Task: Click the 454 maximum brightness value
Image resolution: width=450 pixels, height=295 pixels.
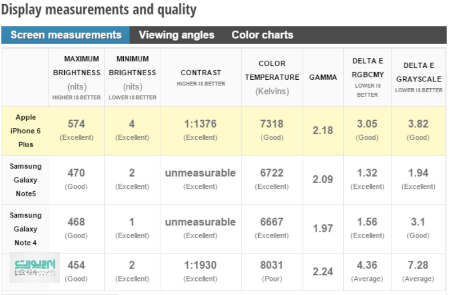Action: [x=76, y=265]
